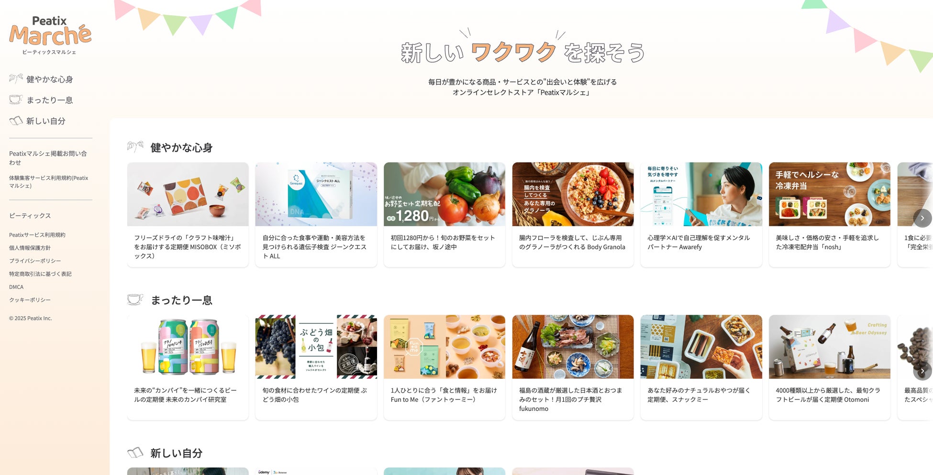The height and width of the screenshot is (475, 933).
Task: Select 健やかな心身 in the sidebar menu
Action: (x=50, y=79)
